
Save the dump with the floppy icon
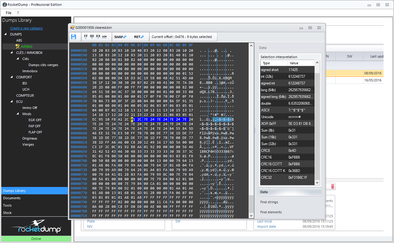(x=74, y=37)
